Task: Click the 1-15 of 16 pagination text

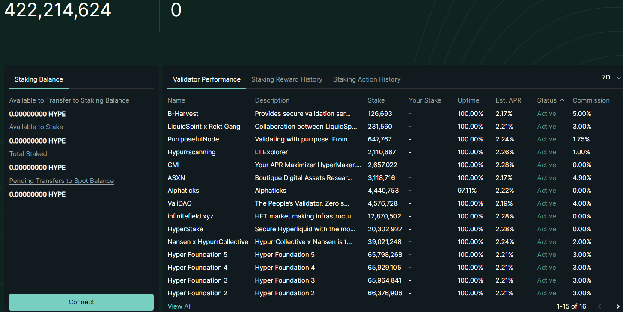Action: (571, 306)
